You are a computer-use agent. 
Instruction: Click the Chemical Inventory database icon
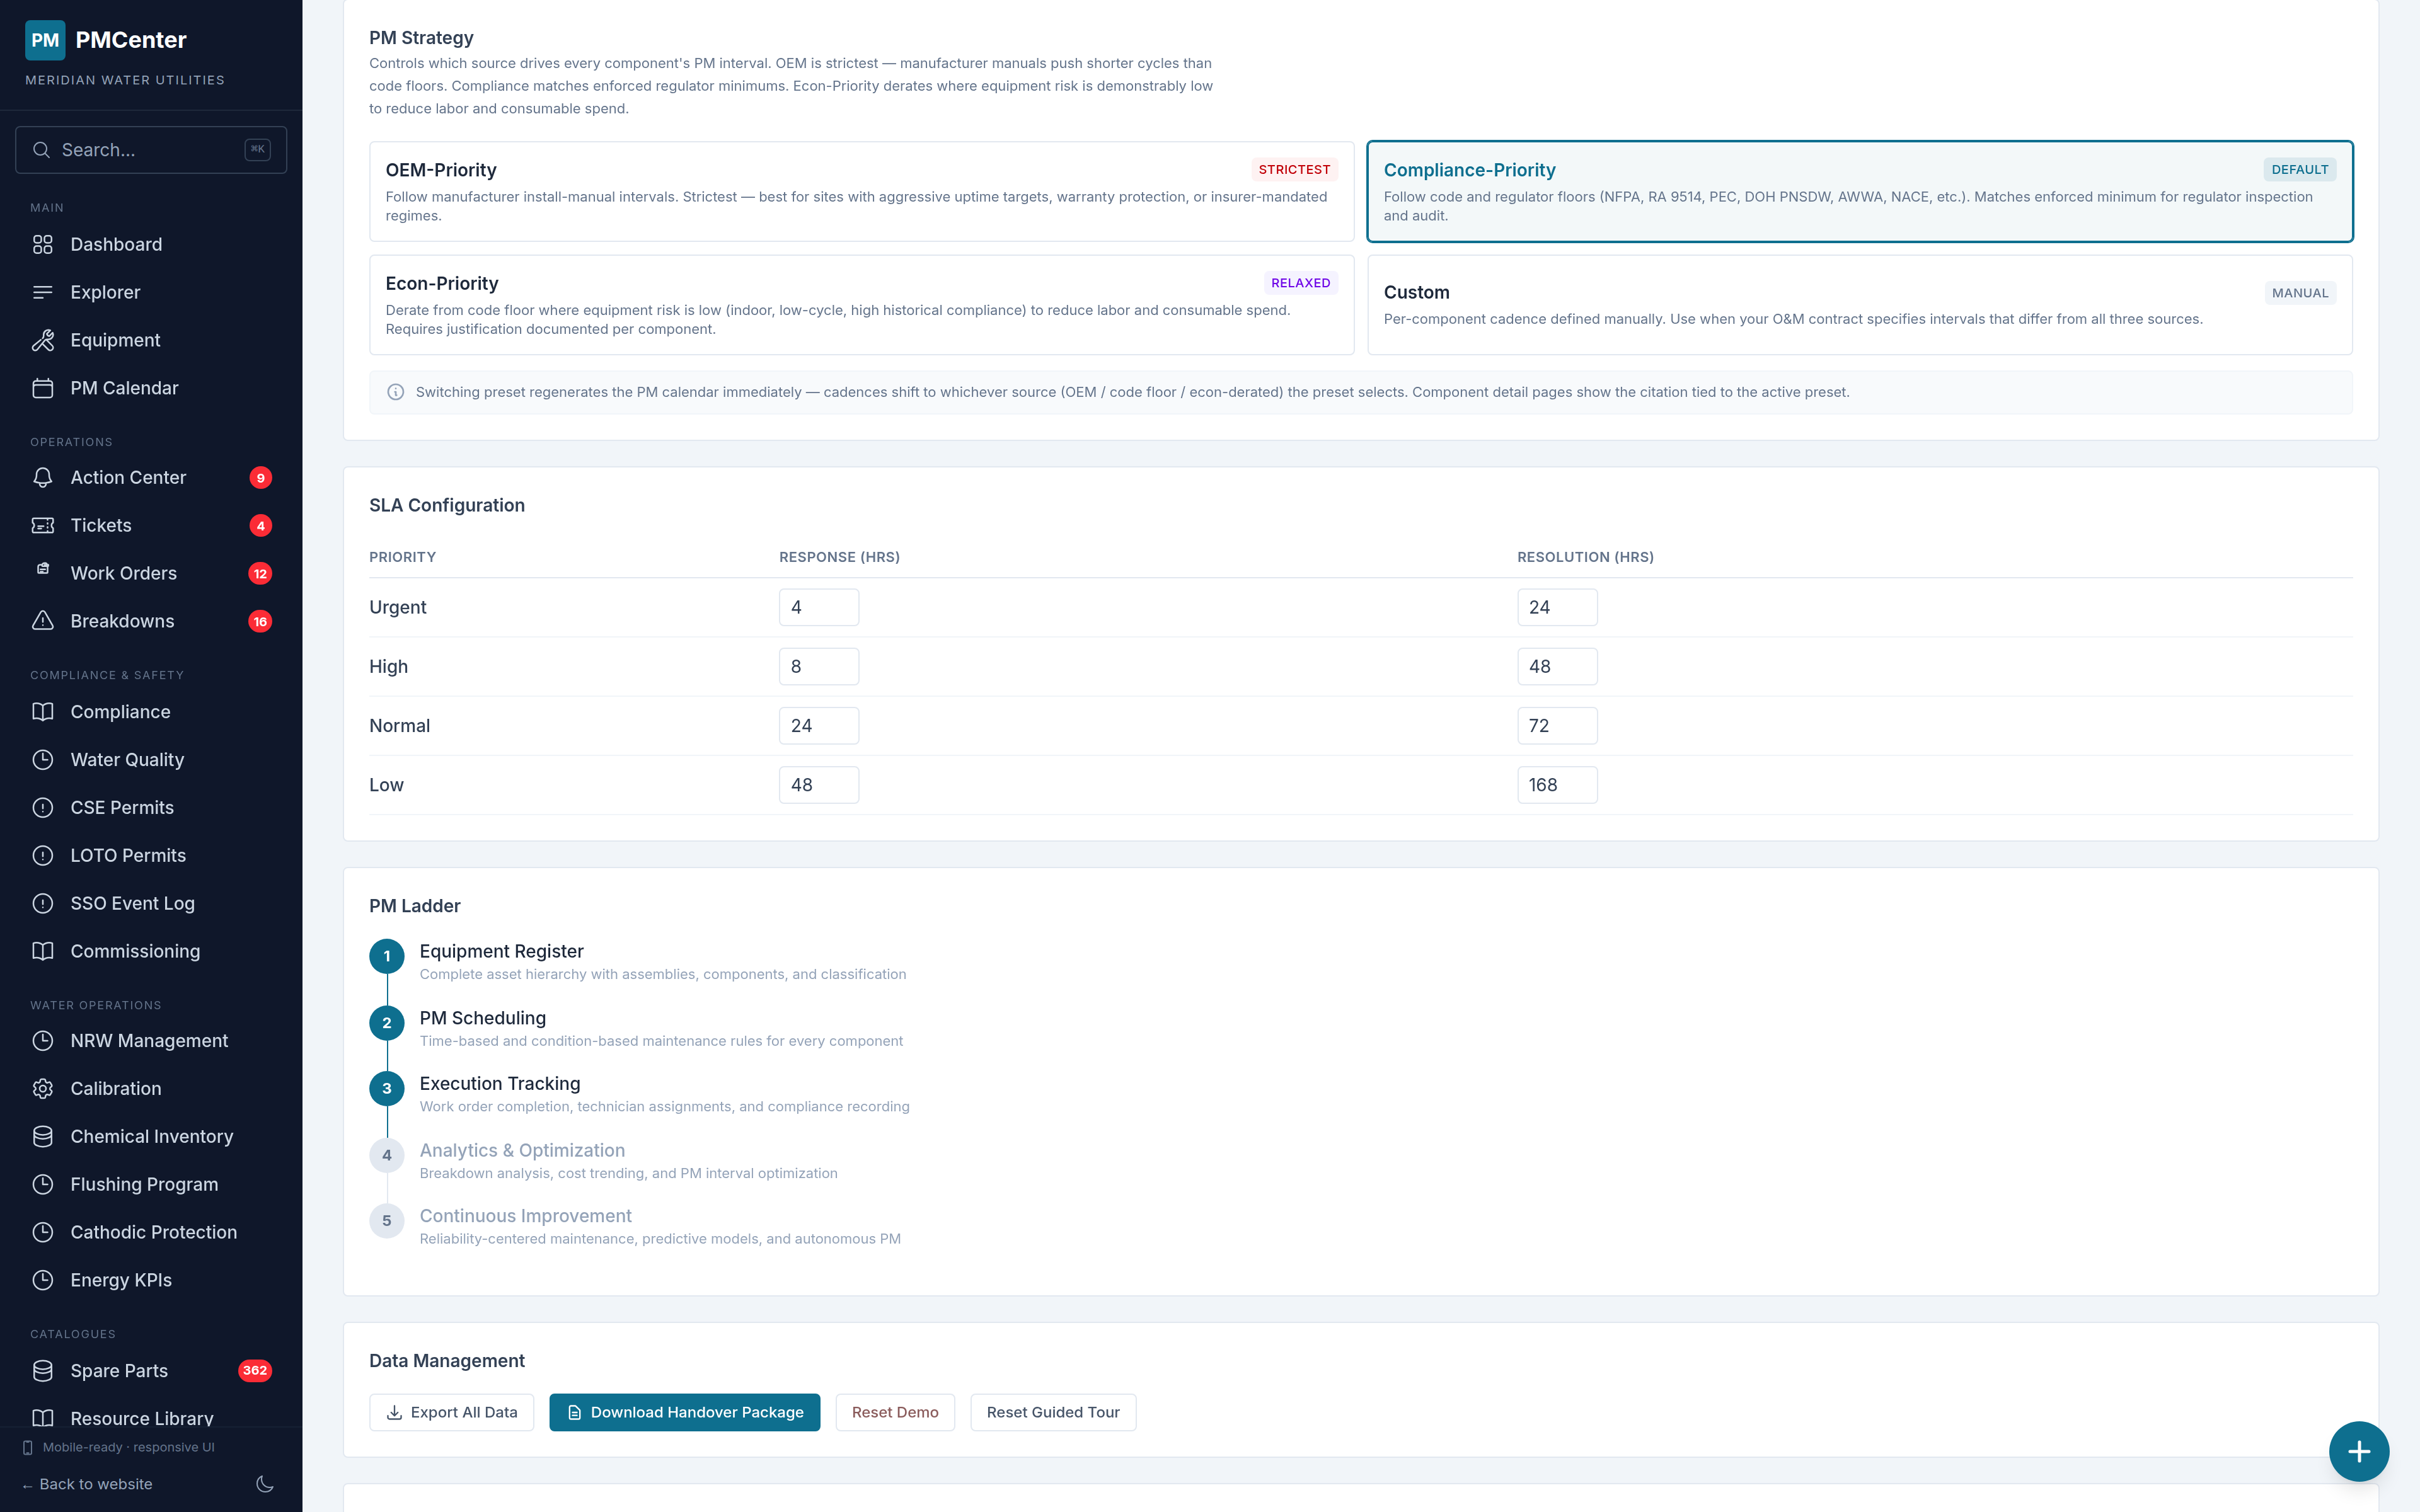[x=43, y=1137]
